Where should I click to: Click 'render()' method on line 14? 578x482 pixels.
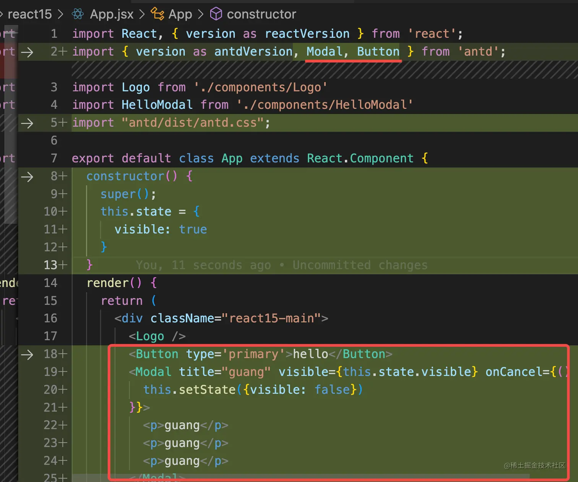tap(114, 283)
